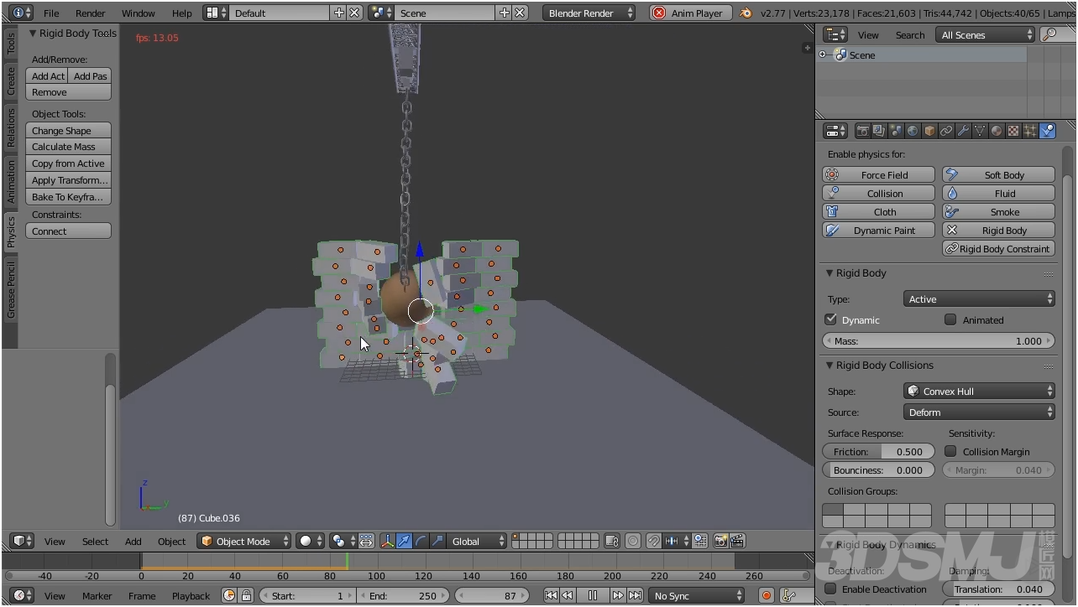Toggle the 3D manipulator axes icon
Screen dimensions: 1078x607
(388, 541)
